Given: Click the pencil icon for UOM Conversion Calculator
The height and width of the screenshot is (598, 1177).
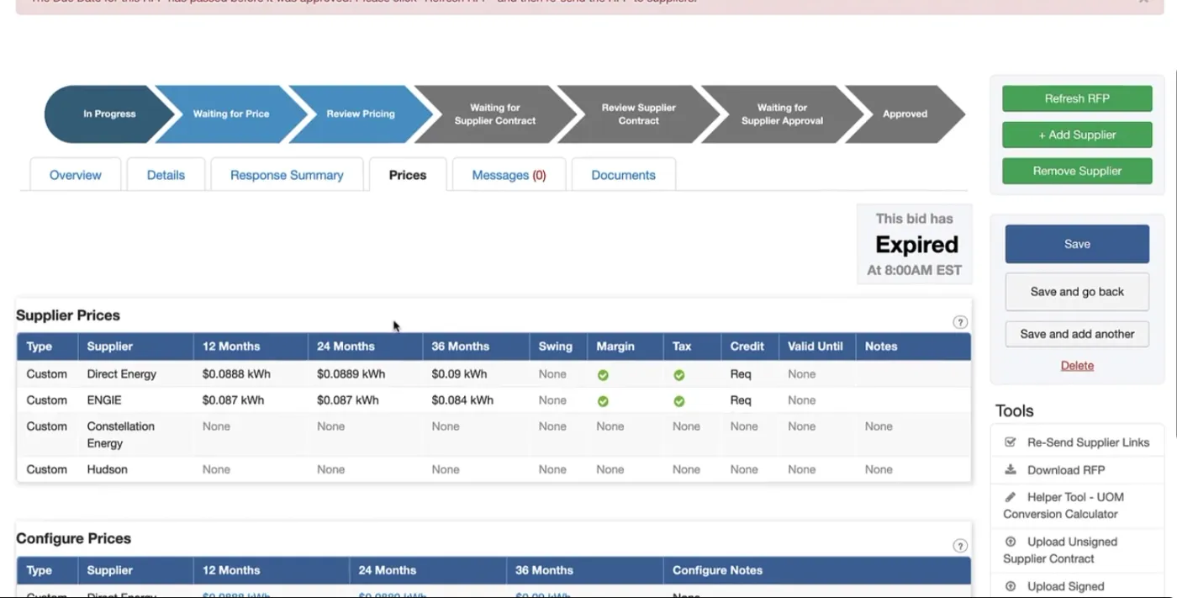Looking at the screenshot, I should coord(1011,497).
